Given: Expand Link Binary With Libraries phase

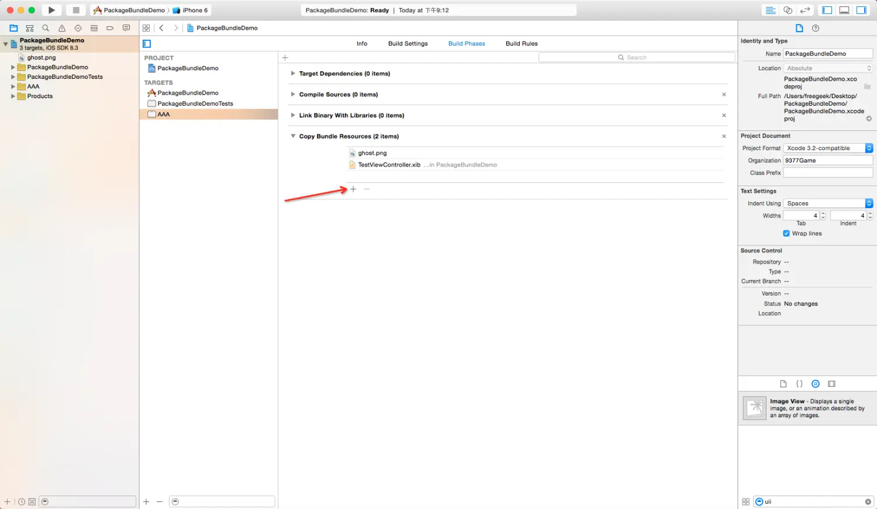Looking at the screenshot, I should [293, 116].
